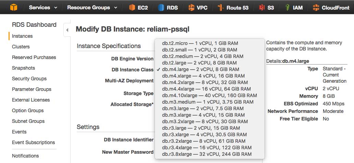Open Instances in the RDS sidebar
The image size is (354, 163).
22,36
